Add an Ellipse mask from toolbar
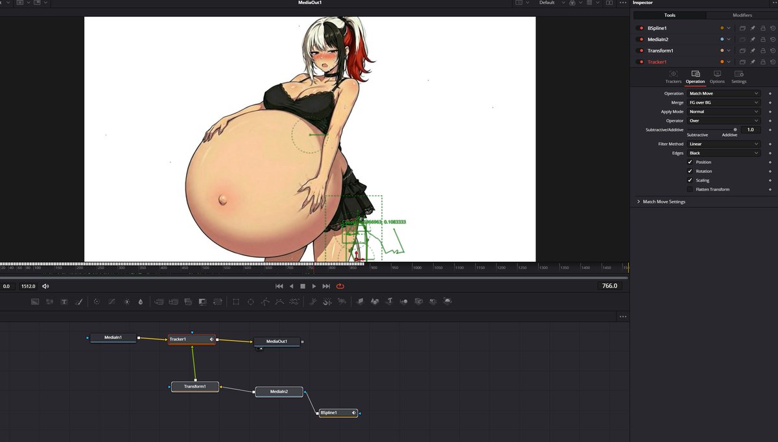The width and height of the screenshot is (778, 442). [x=250, y=301]
